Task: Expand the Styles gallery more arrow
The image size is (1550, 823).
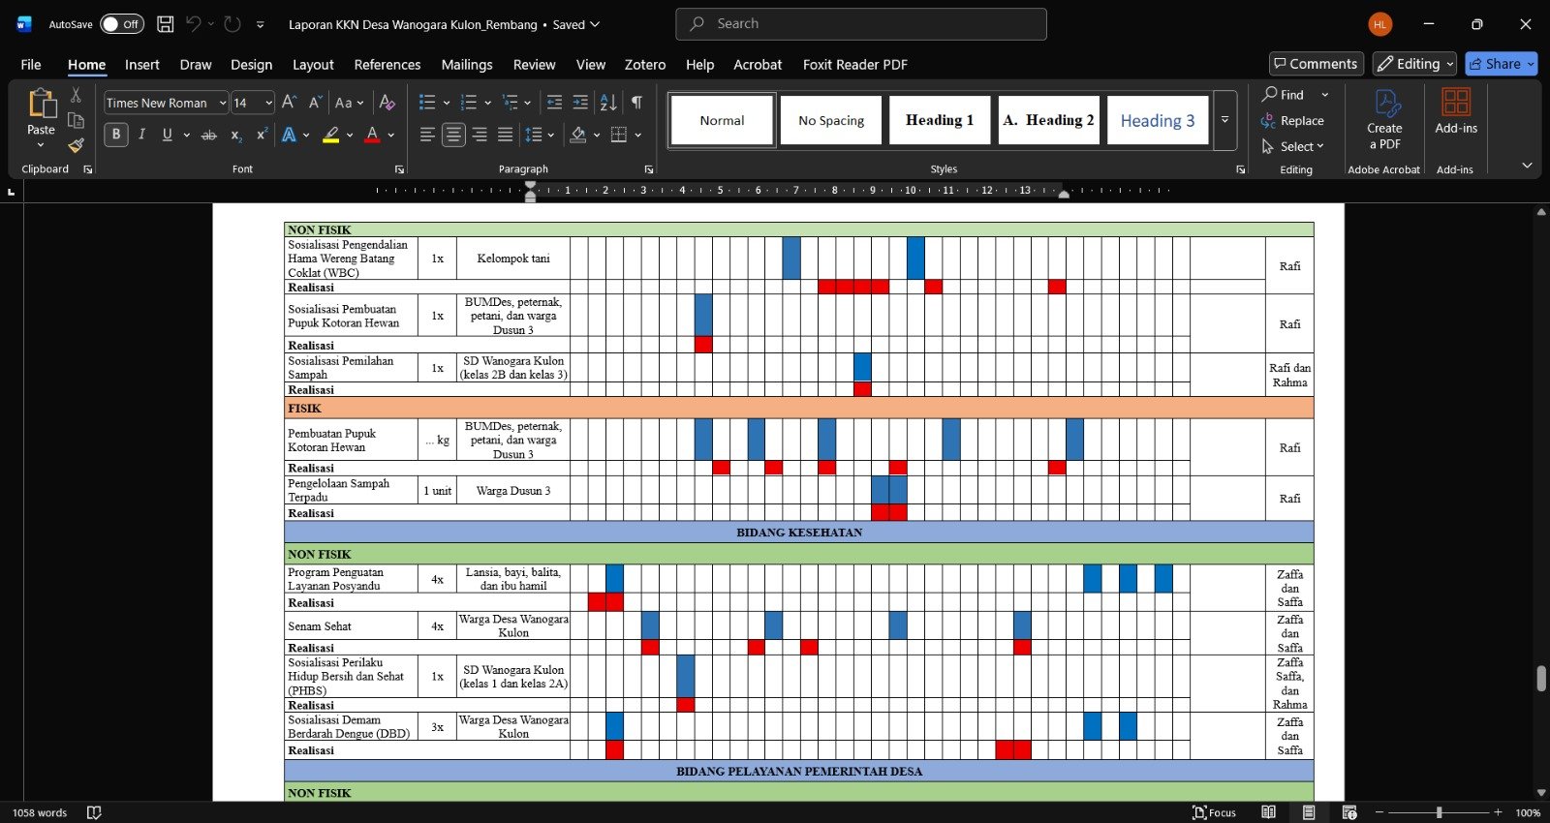Action: [1224, 120]
